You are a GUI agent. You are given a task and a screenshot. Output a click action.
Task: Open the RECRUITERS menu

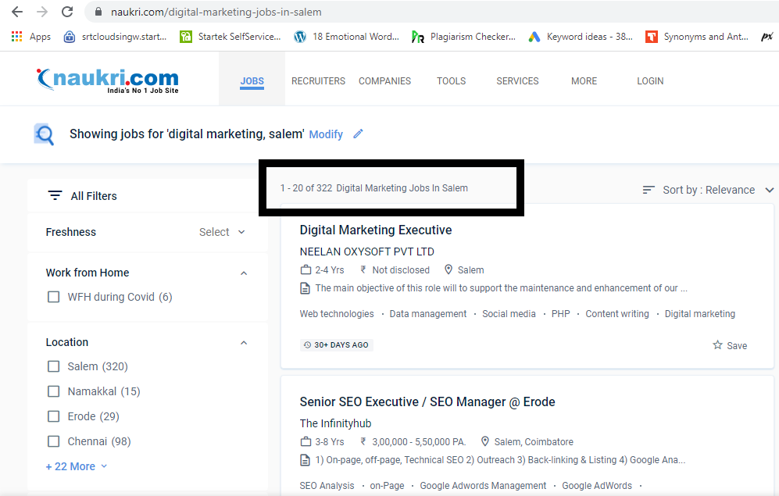tap(319, 81)
